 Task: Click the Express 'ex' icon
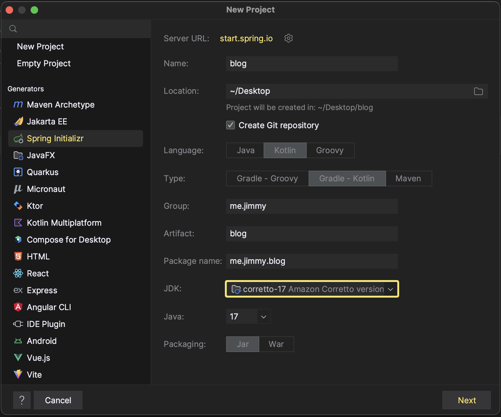tap(18, 290)
